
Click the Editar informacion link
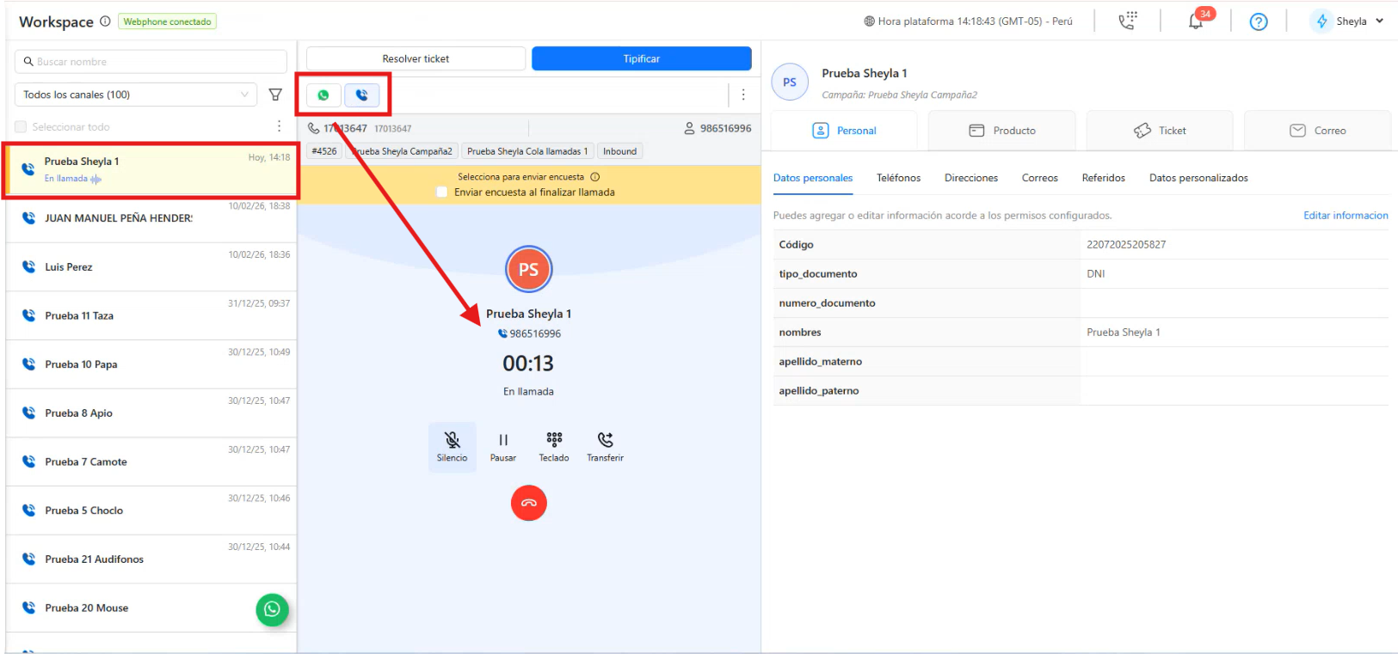point(1345,216)
